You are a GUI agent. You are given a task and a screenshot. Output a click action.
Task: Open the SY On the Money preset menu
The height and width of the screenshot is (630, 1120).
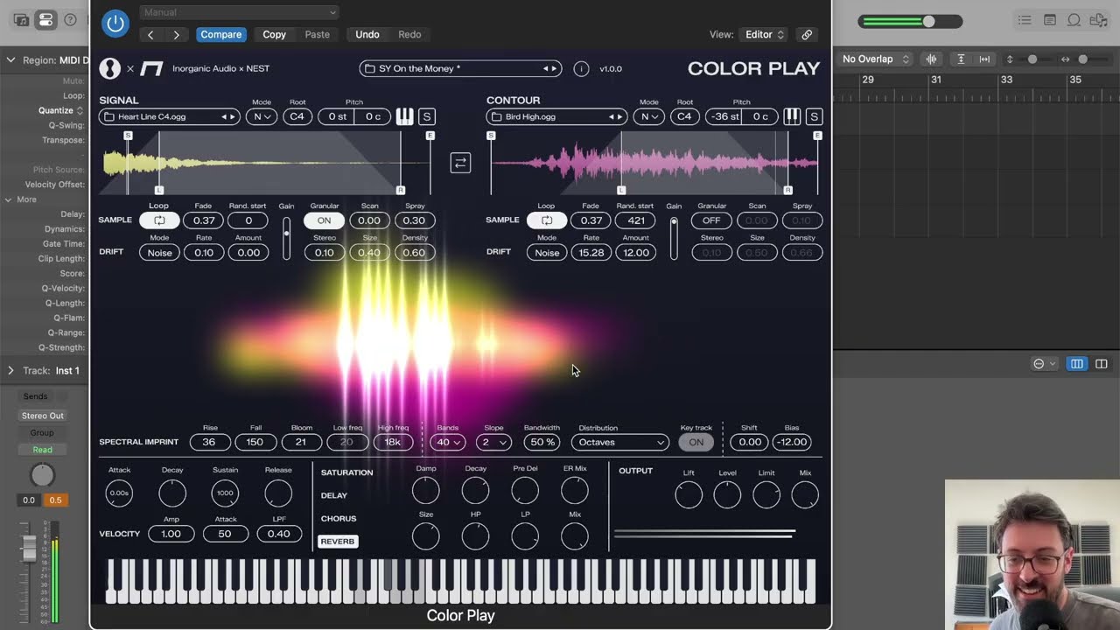[460, 68]
